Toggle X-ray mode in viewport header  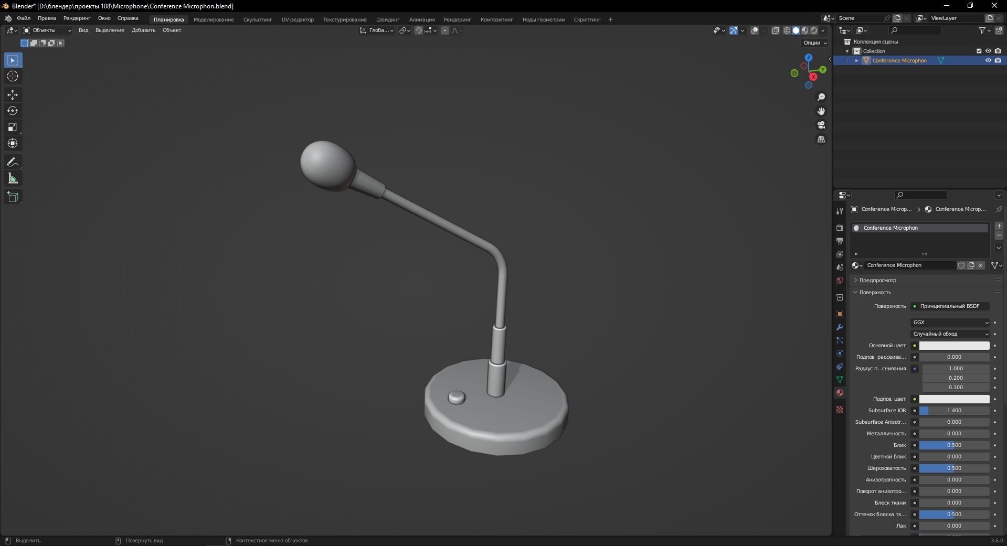click(x=776, y=30)
